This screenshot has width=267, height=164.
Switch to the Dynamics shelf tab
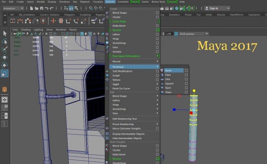(x=174, y=15)
